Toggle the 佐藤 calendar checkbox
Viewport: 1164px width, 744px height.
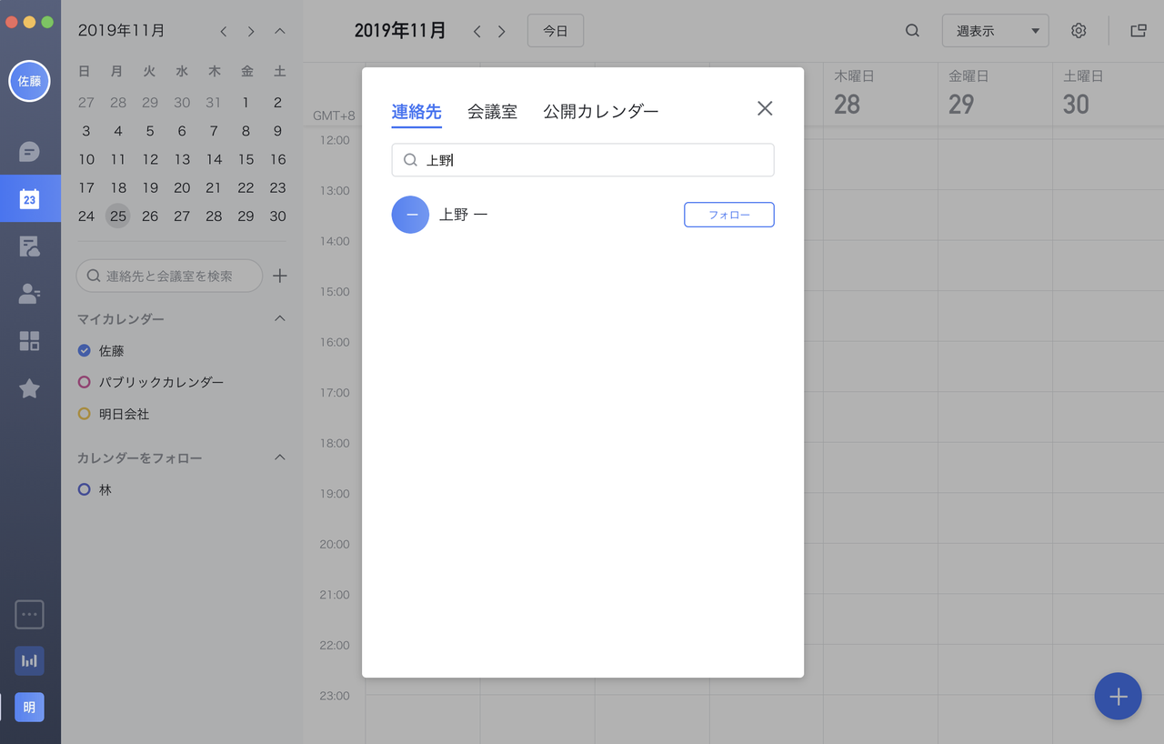(x=85, y=350)
